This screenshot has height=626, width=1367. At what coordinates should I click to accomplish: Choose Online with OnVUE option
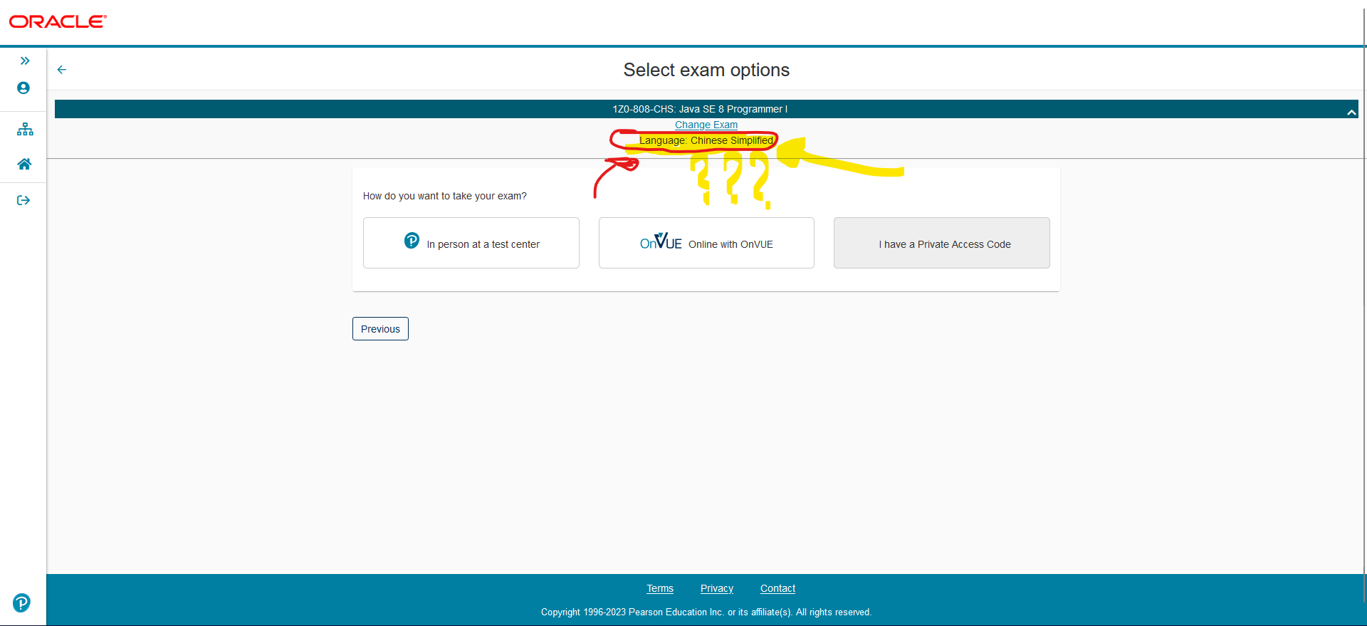pos(706,243)
